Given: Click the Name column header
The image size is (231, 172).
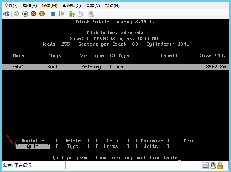Looking at the screenshot, I should [x=18, y=56].
